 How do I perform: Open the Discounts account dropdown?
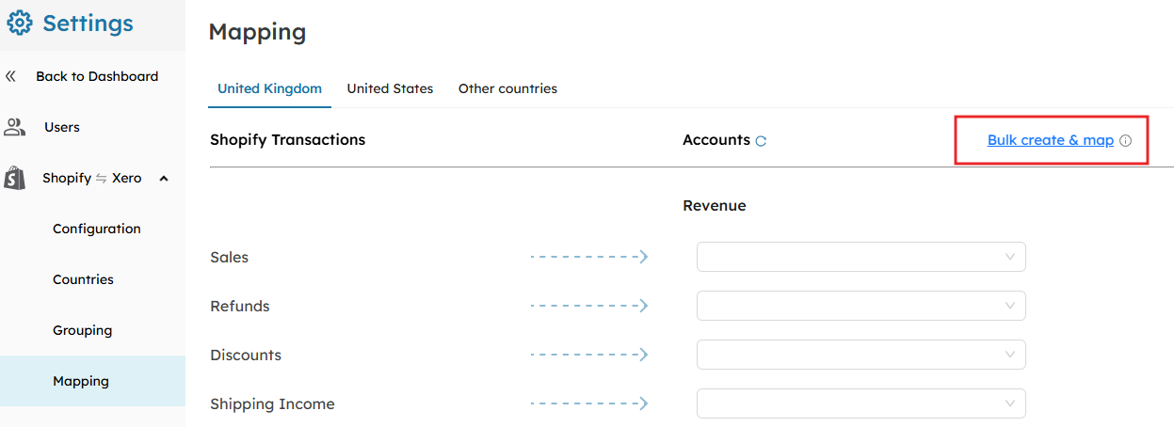[x=860, y=355]
